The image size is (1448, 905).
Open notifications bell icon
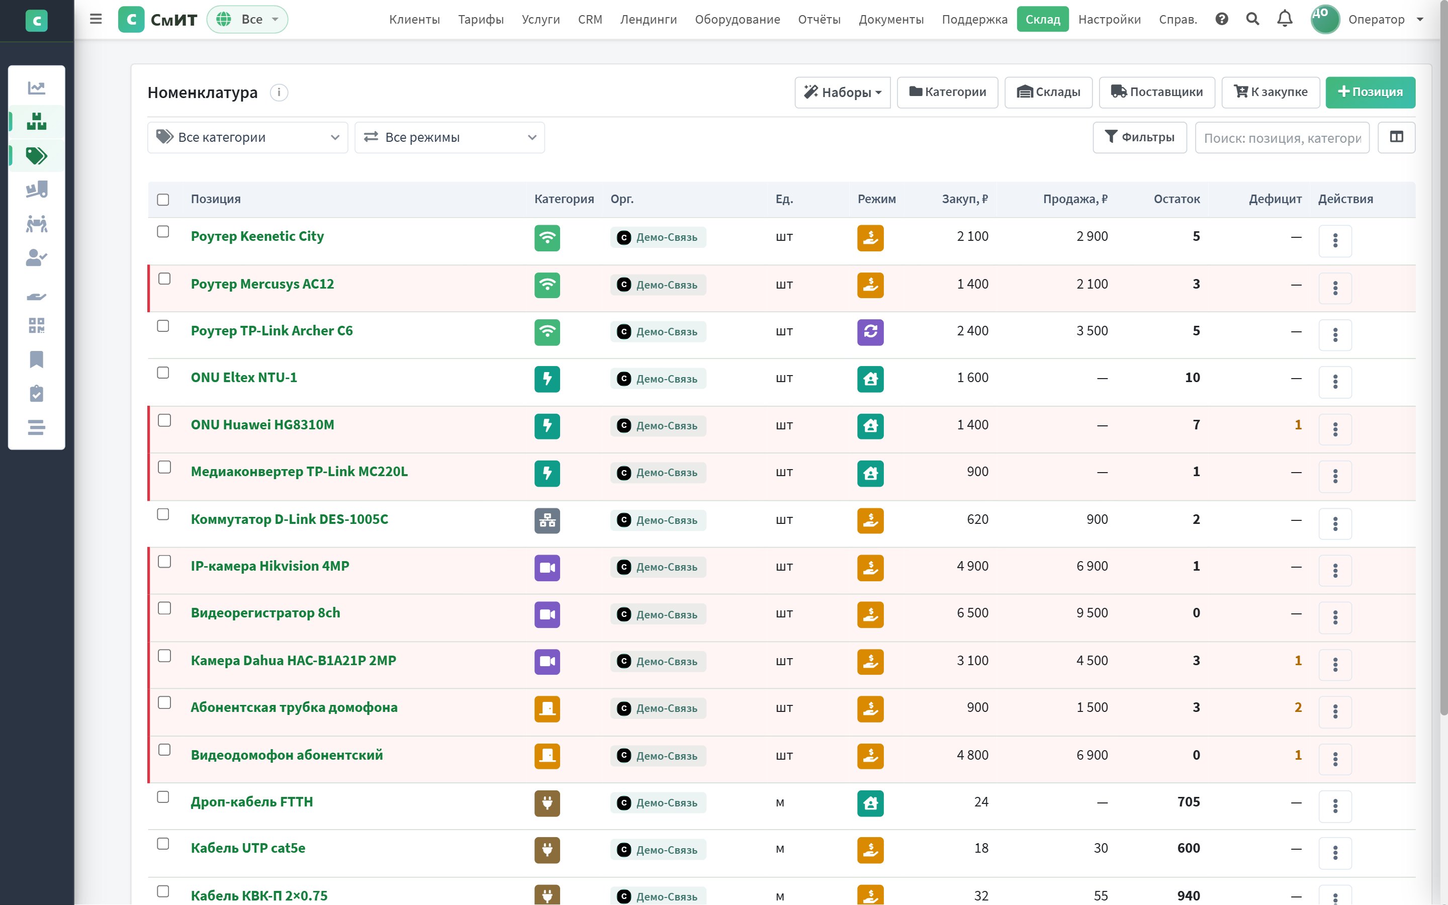[x=1285, y=19]
